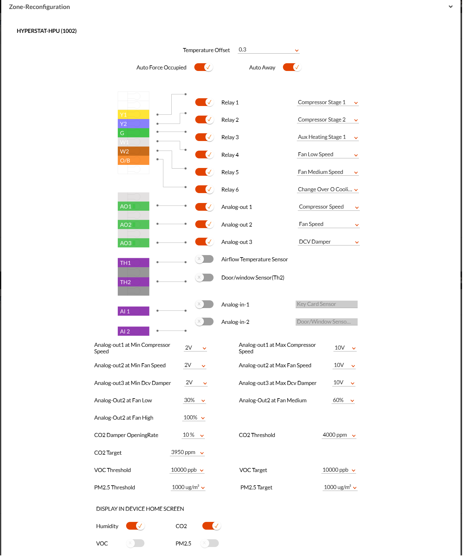Click the purple Y2 terminal label
The width and height of the screenshot is (463, 556).
click(134, 124)
